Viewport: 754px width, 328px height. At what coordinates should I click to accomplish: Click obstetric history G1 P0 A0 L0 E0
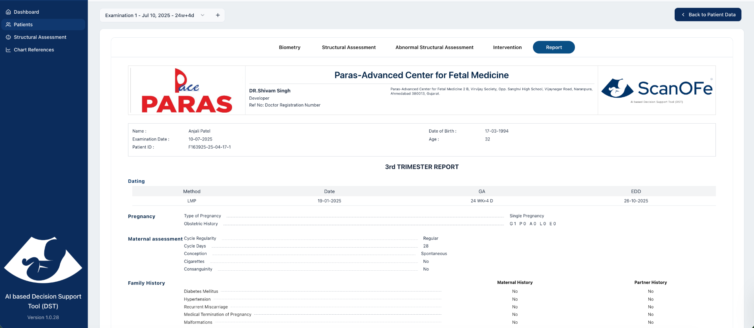pyautogui.click(x=533, y=224)
